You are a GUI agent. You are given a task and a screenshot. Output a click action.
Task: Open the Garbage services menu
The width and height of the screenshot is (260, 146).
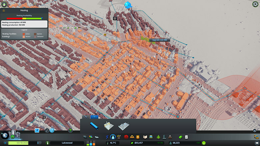[x=119, y=137]
